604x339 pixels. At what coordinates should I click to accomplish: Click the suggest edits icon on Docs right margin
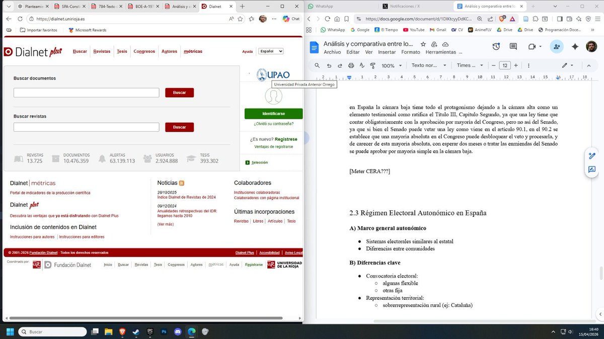click(592, 170)
